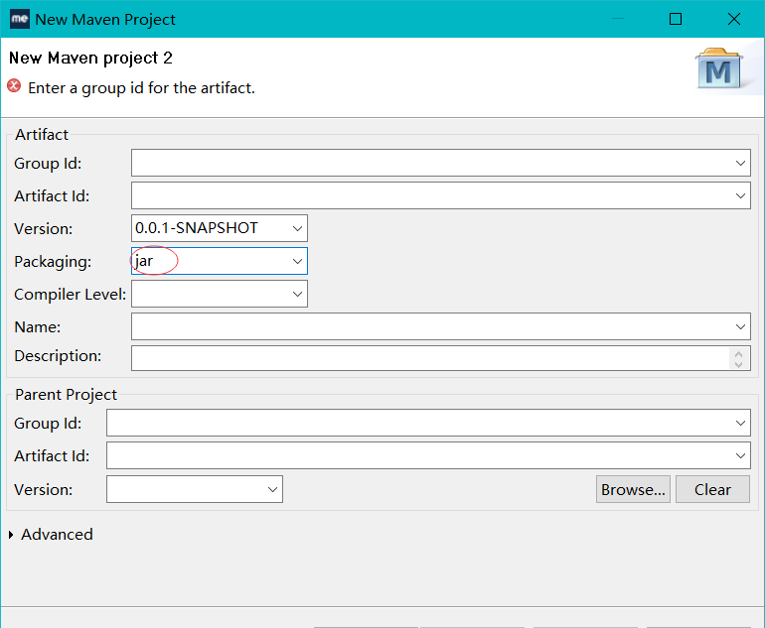Click the Description field up arrow
This screenshot has height=628, width=765.
tap(738, 354)
